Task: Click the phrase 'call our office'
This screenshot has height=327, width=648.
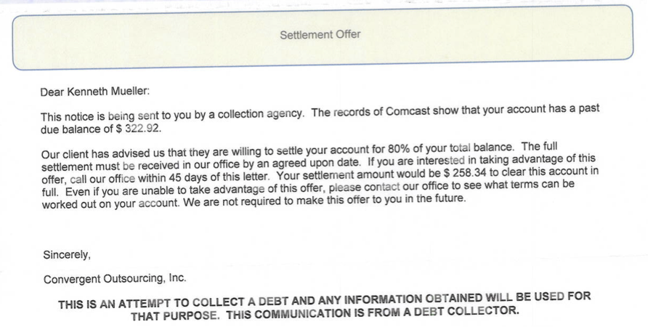Action: tap(102, 179)
